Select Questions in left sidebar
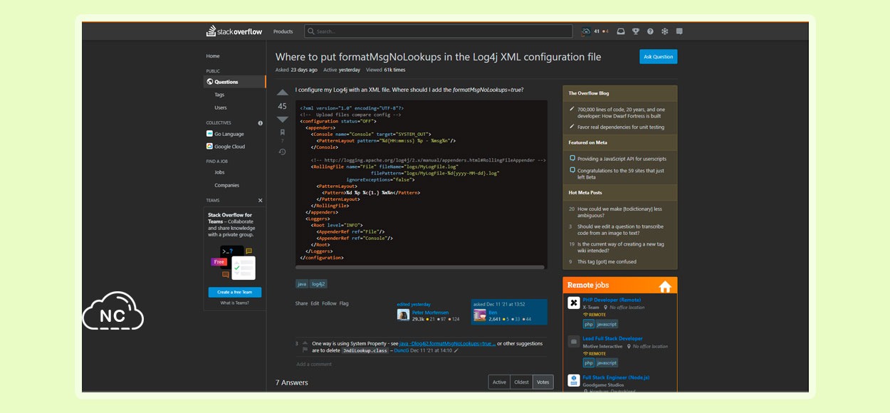This screenshot has width=890, height=413. pos(234,82)
